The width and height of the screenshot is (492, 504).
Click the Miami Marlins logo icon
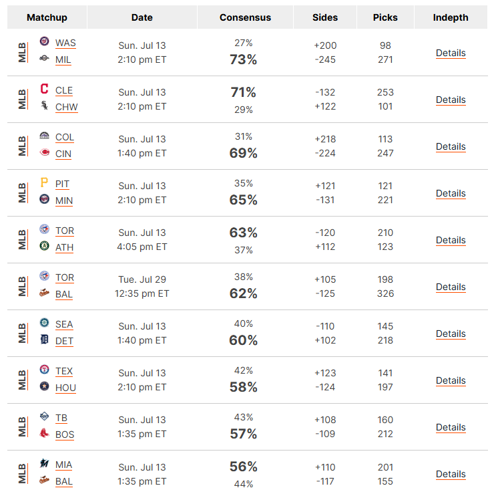(x=44, y=463)
